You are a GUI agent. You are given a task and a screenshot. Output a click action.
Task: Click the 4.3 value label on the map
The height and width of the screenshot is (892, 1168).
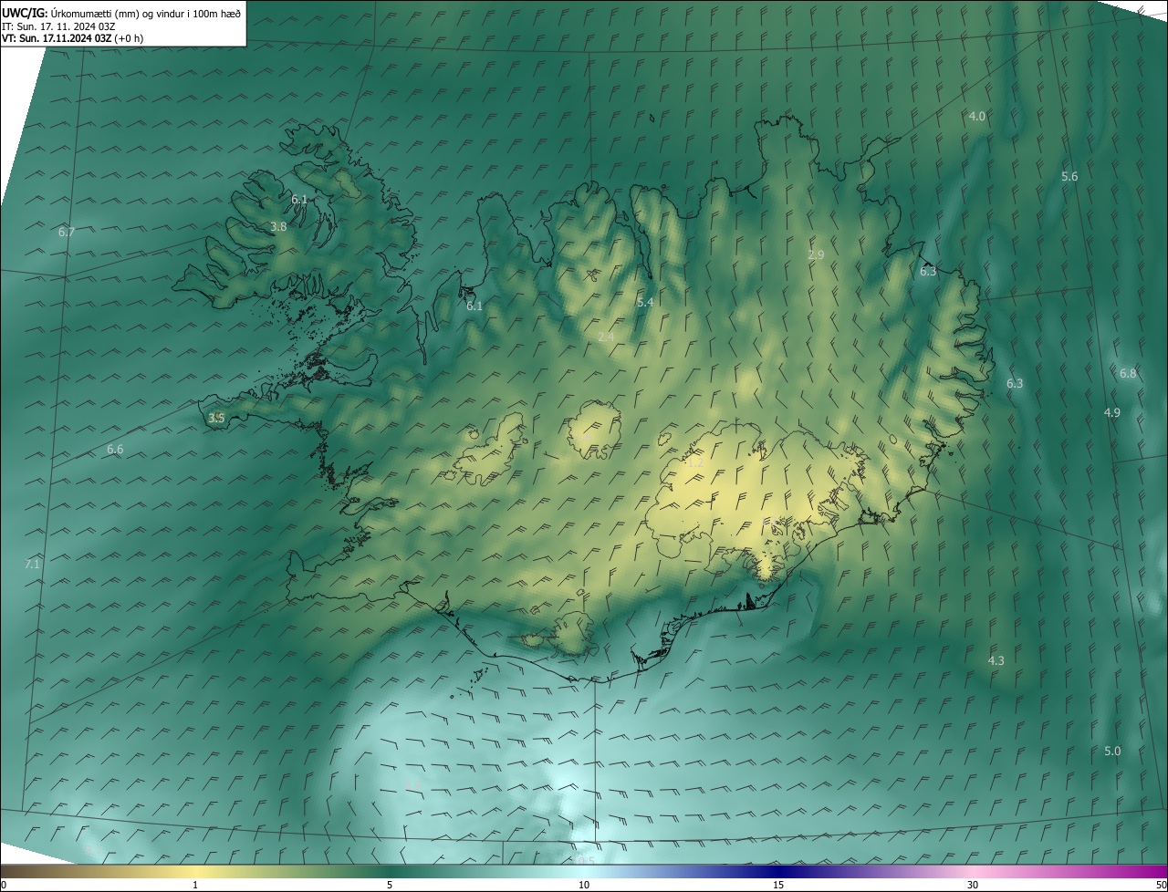[996, 659]
